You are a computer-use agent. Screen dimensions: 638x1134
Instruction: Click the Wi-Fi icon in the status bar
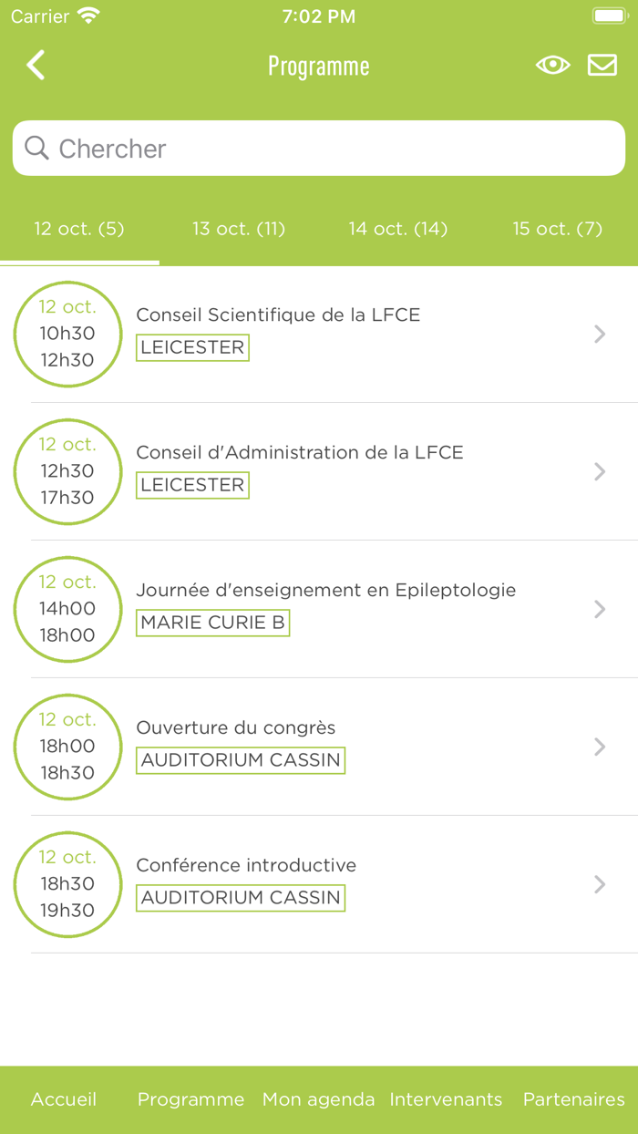(88, 15)
